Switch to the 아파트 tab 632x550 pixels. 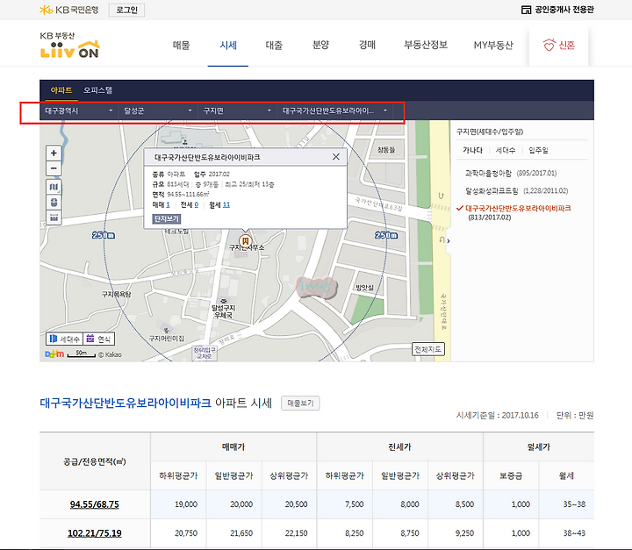tap(61, 90)
